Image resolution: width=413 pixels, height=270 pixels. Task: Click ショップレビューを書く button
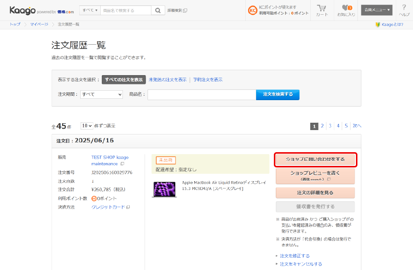click(315, 176)
